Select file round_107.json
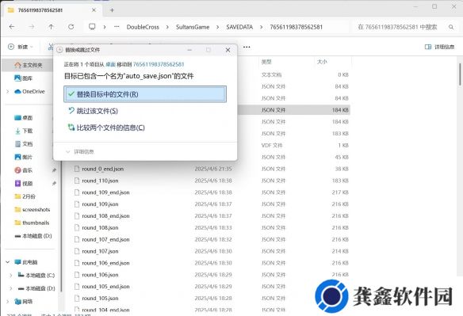This screenshot has height=316, width=463. pyautogui.click(x=100, y=251)
